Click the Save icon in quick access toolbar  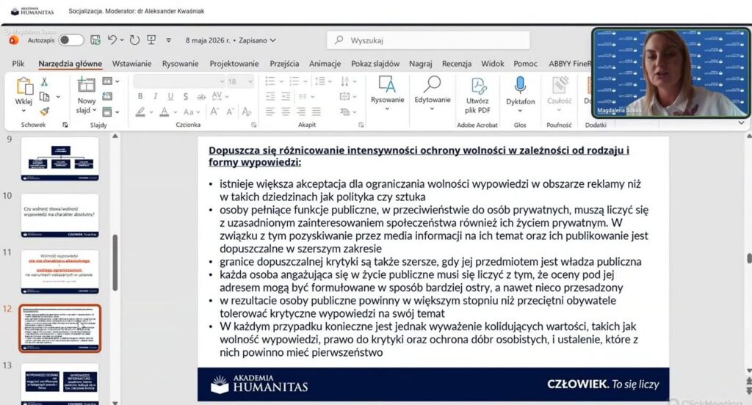95,40
